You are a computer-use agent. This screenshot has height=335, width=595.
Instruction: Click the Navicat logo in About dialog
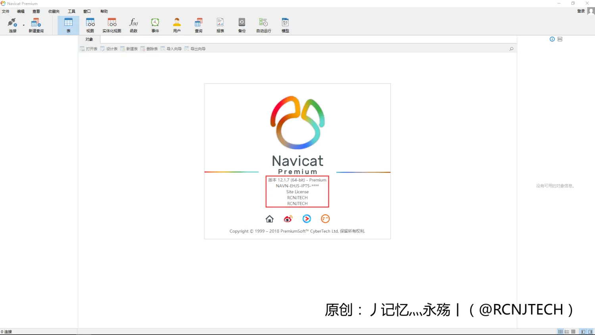[297, 122]
